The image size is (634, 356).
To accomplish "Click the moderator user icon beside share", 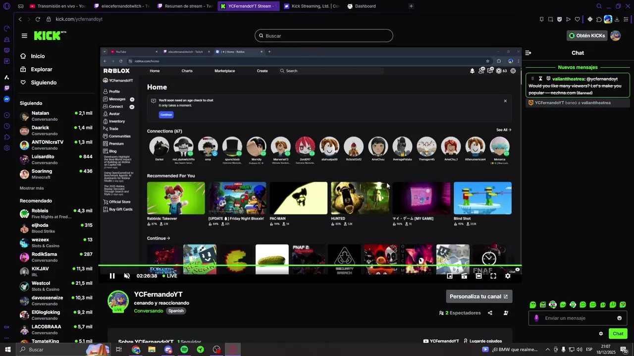I will 506,313.
